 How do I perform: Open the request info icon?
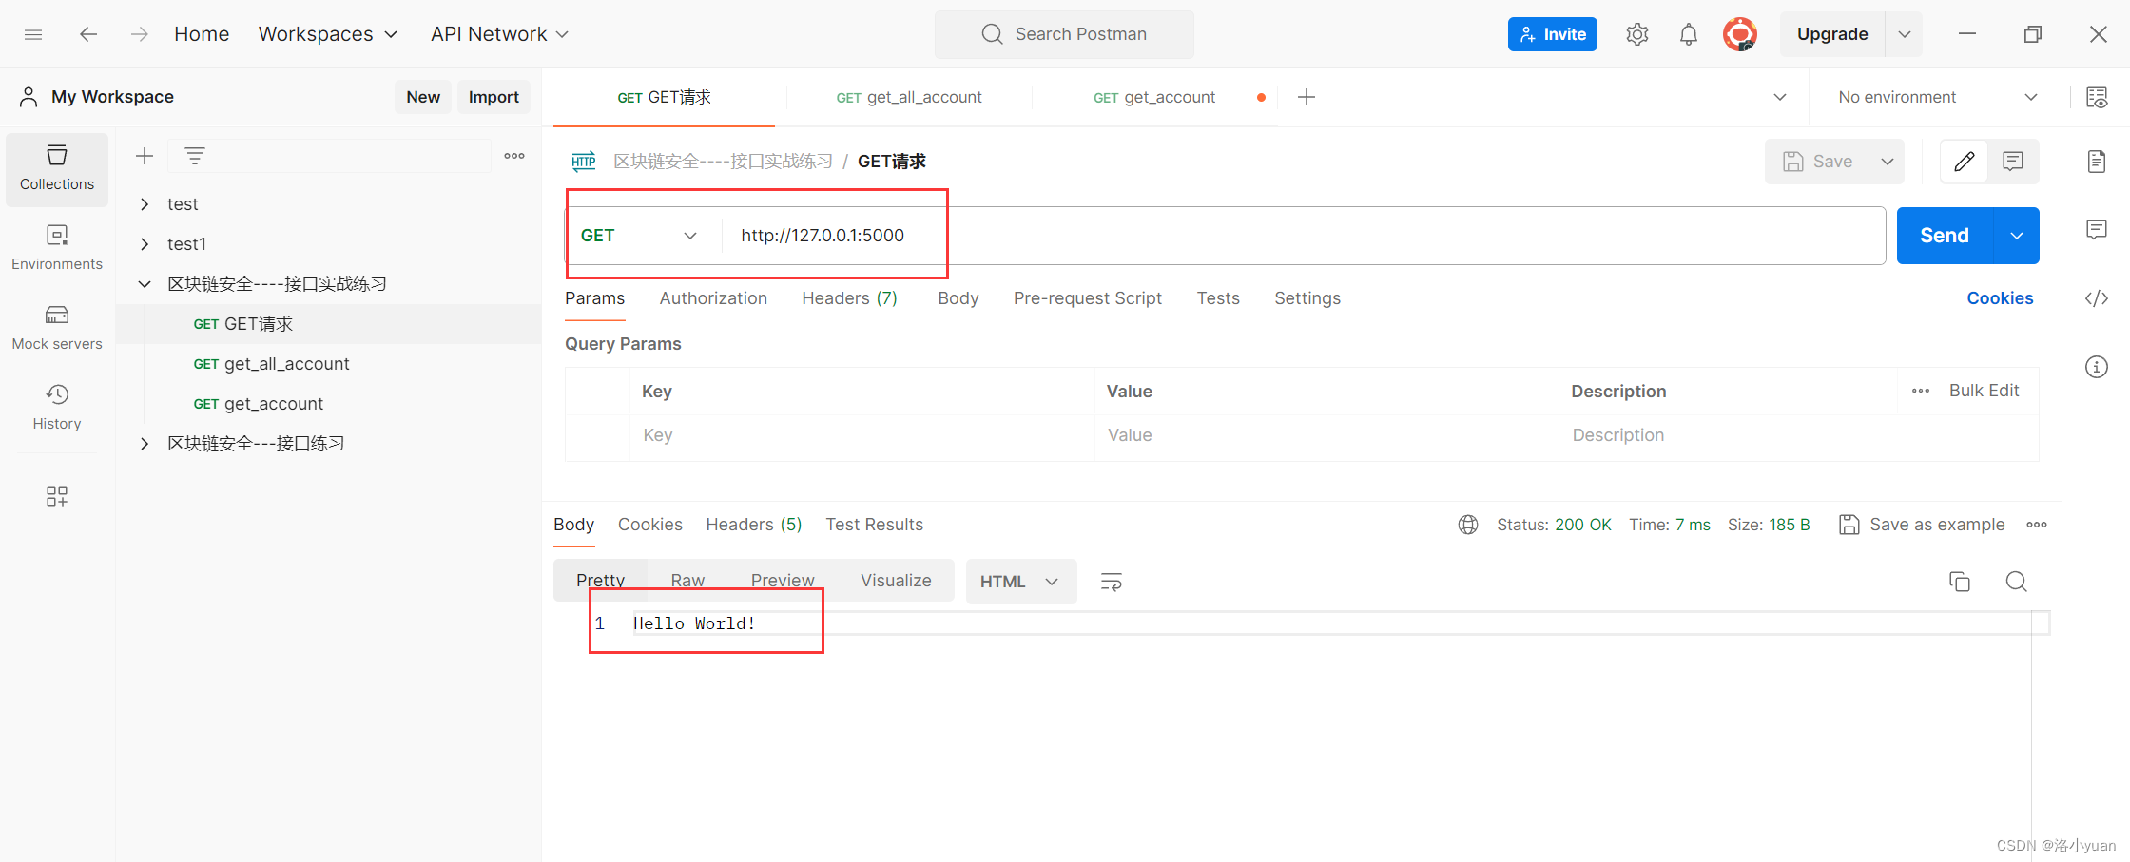[2097, 367]
